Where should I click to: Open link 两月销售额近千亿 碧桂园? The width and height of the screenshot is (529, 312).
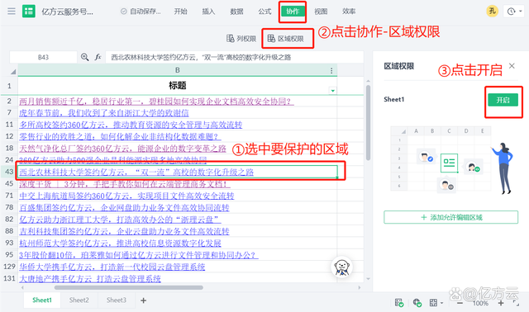tap(156, 101)
